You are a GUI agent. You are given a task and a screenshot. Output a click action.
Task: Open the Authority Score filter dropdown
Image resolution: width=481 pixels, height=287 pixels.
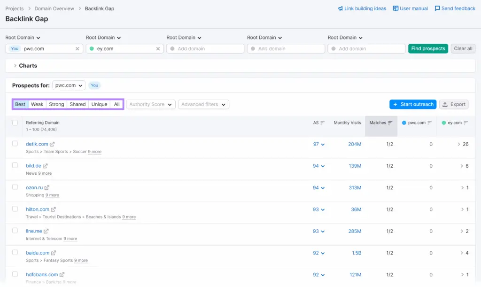pyautogui.click(x=151, y=104)
